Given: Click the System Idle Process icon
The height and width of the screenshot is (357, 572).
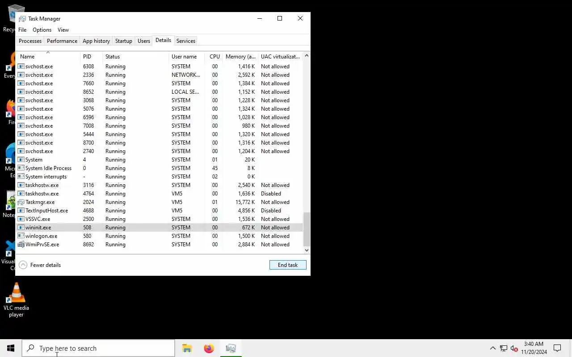Looking at the screenshot, I should 21,168.
